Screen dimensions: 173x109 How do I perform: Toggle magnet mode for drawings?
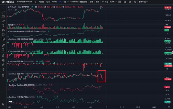pyautogui.click(x=3, y=56)
